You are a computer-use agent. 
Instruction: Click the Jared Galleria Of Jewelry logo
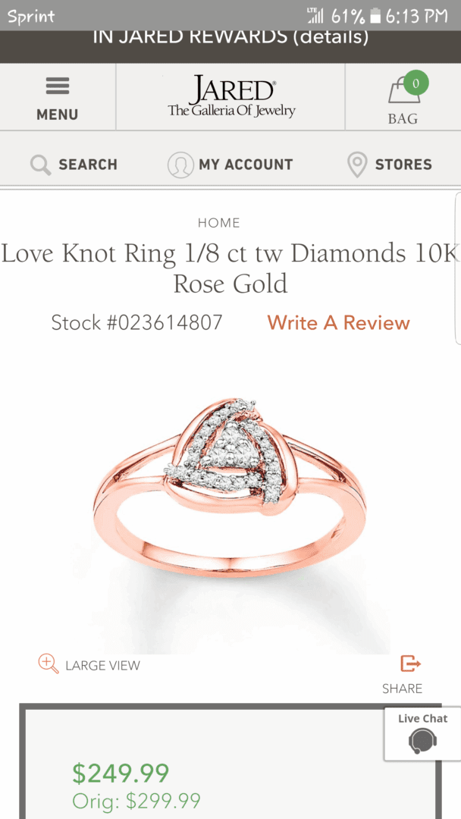[x=231, y=96]
